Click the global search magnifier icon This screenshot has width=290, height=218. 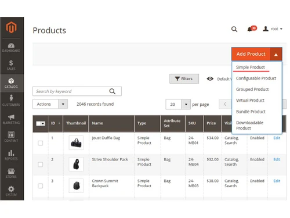pos(234,29)
